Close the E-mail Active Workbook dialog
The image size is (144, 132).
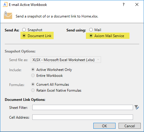pyautogui.click(x=137, y=4)
